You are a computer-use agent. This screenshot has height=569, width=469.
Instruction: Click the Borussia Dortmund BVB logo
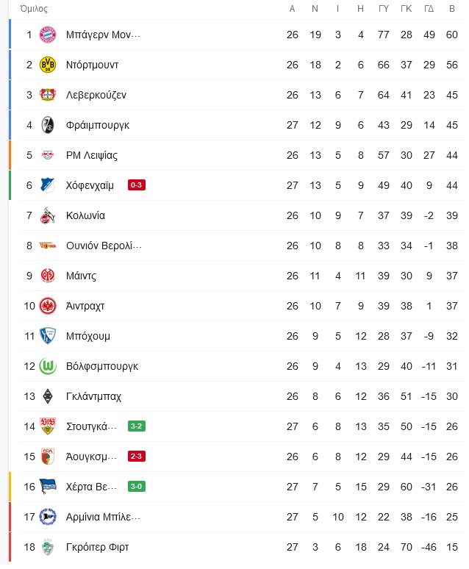[x=48, y=65]
